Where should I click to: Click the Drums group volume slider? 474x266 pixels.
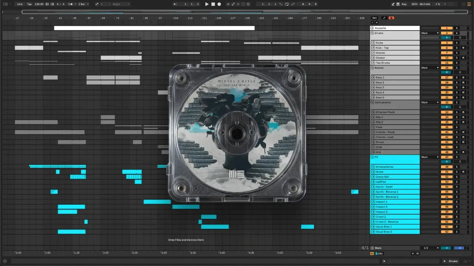[447, 38]
